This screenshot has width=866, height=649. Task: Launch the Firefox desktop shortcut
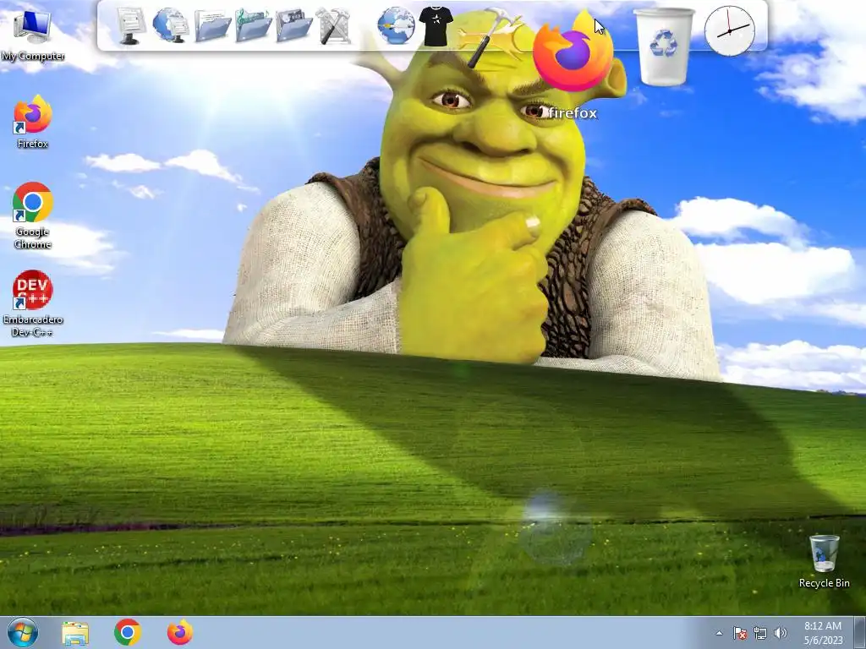coord(33,122)
